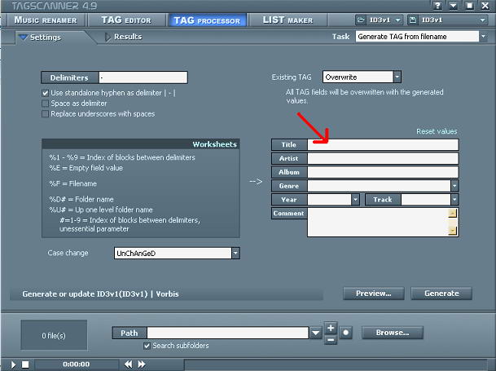This screenshot has height=371, width=496.
Task: Click the Generate button
Action: [441, 294]
